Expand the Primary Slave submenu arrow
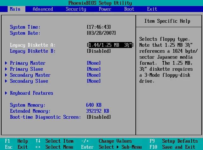203x150 pixels. pyautogui.click(x=6, y=69)
